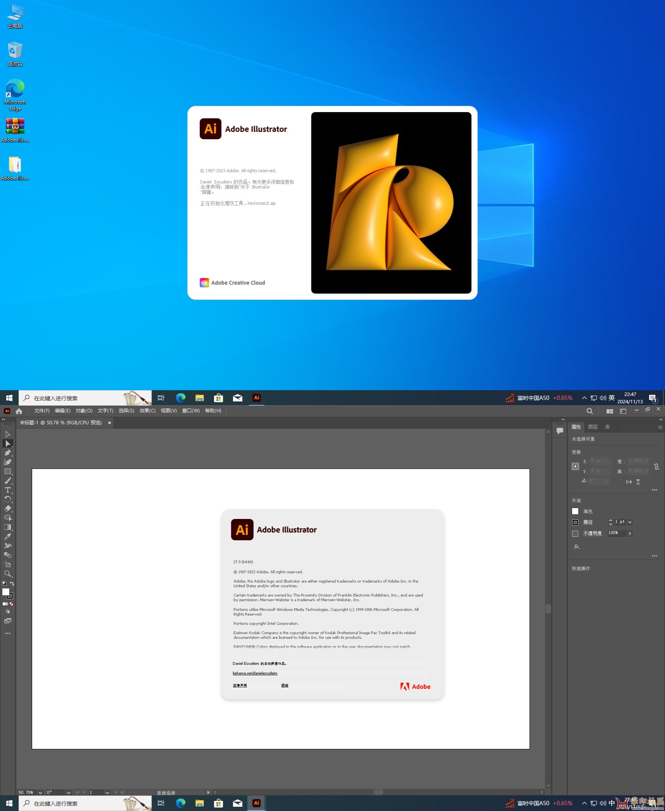
Task: Select the Curvature tool
Action: (8, 462)
